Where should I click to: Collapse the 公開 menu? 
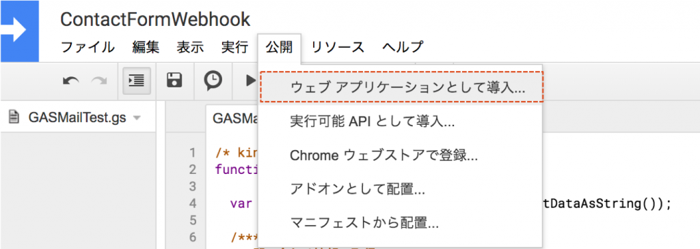coord(280,47)
